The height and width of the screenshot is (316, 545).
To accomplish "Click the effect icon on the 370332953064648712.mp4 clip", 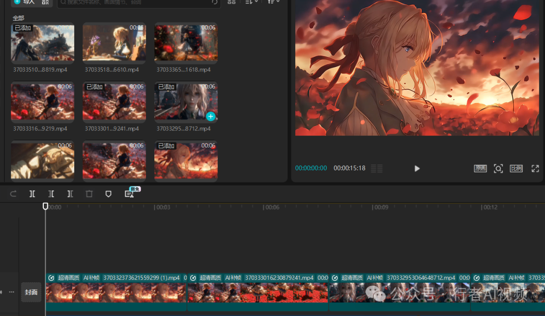I will (335, 278).
